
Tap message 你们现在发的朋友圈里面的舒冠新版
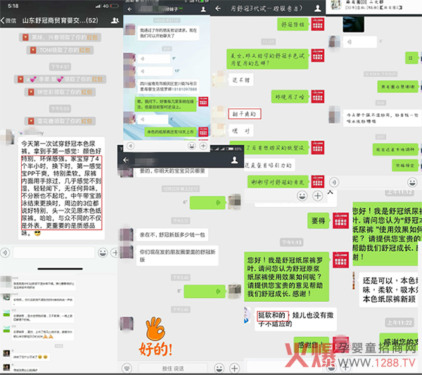click(x=177, y=255)
